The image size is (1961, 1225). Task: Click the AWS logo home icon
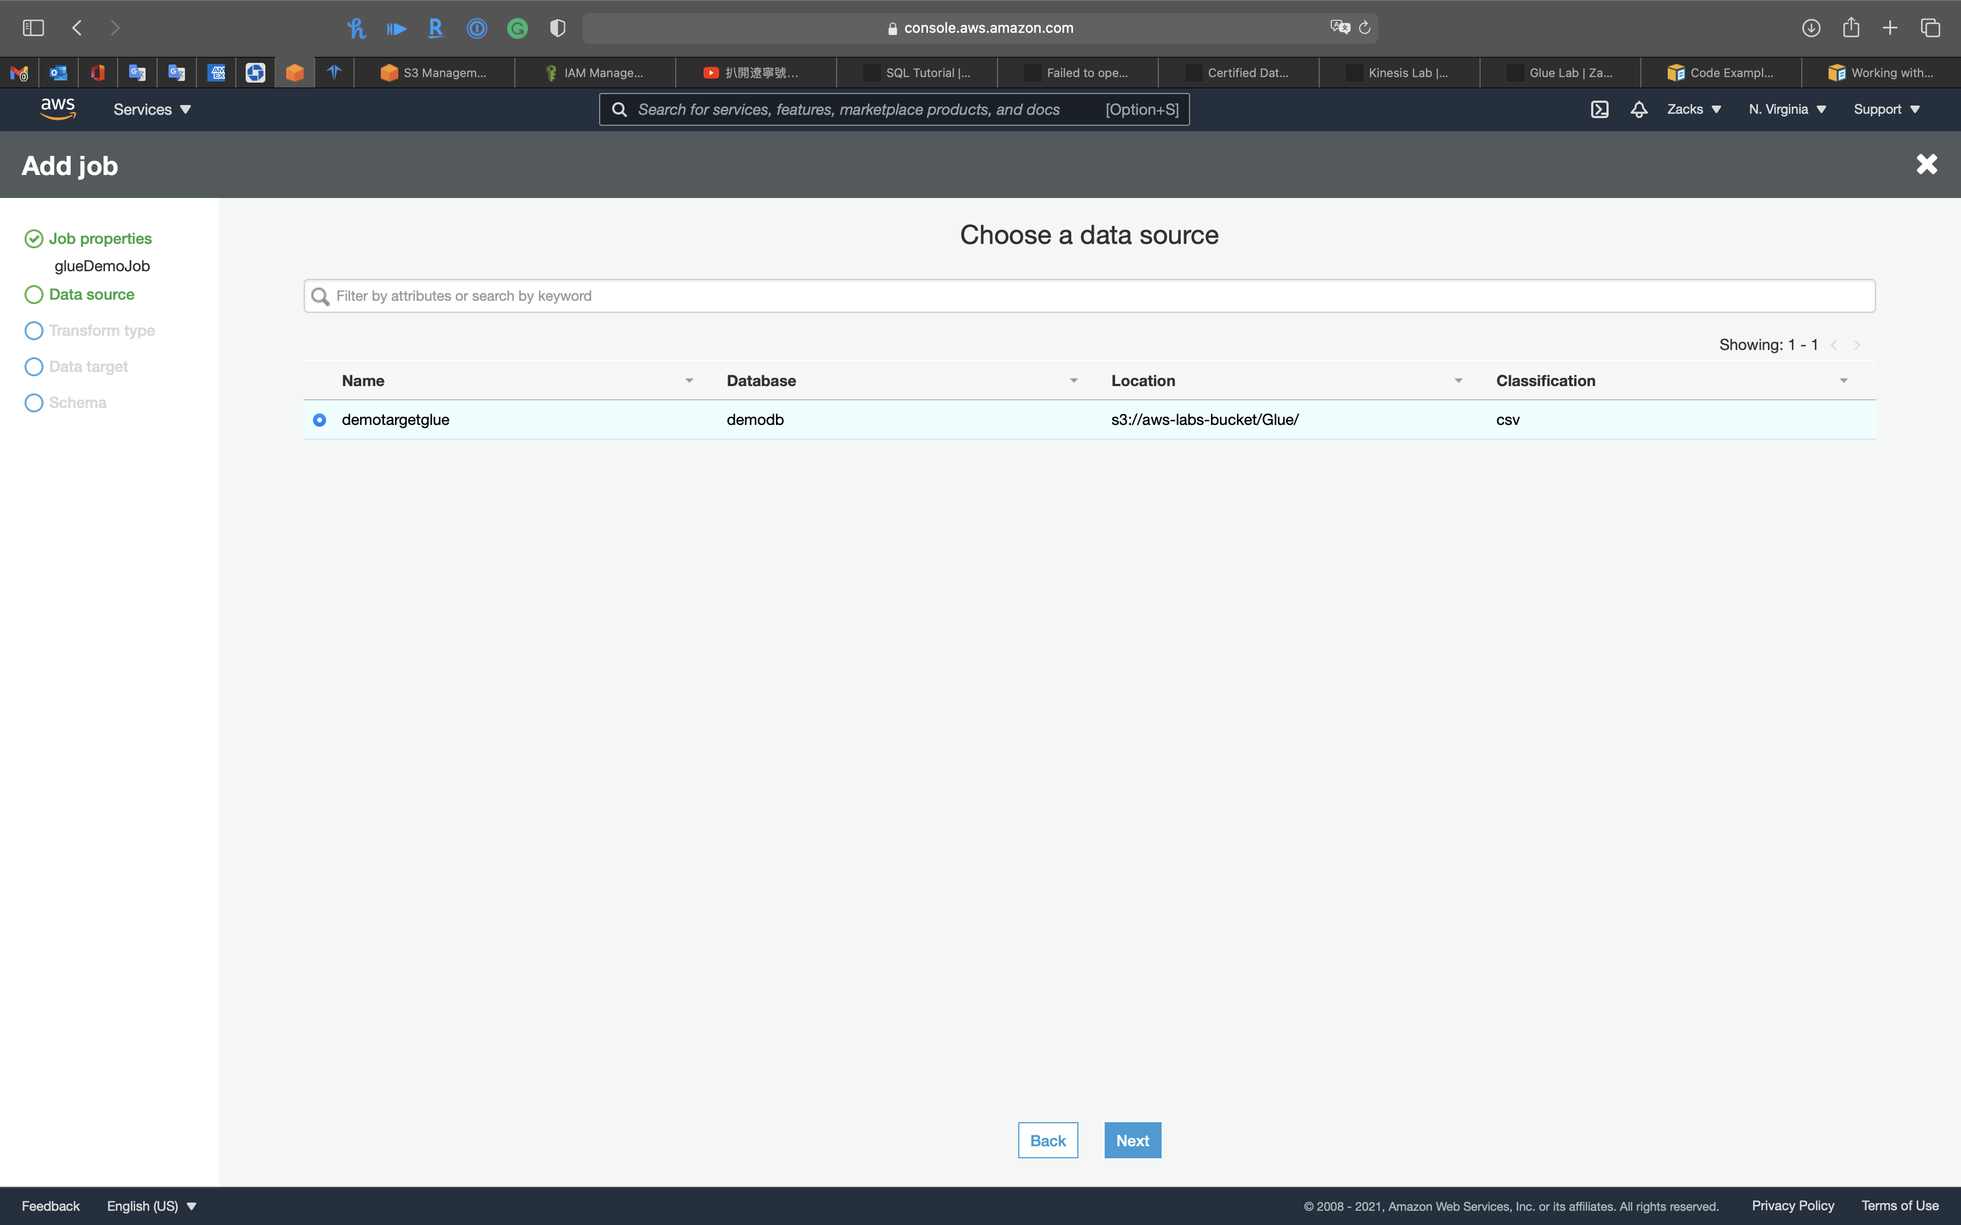point(57,109)
